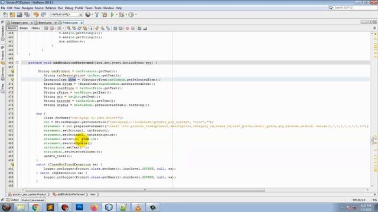Open VLC from the taskbar

[138, 207]
